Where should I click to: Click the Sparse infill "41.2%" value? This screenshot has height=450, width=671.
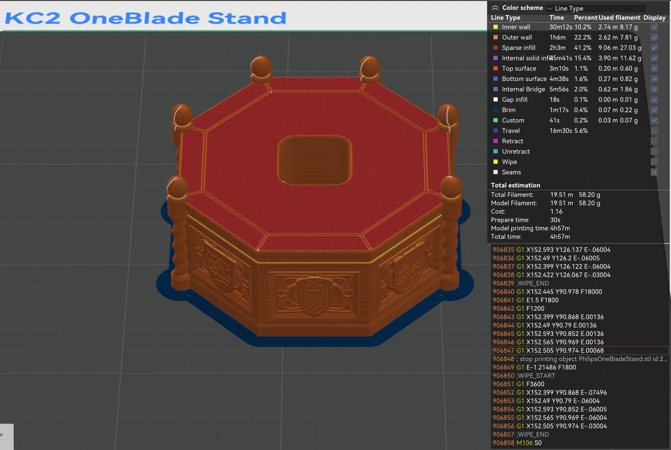[x=583, y=48]
